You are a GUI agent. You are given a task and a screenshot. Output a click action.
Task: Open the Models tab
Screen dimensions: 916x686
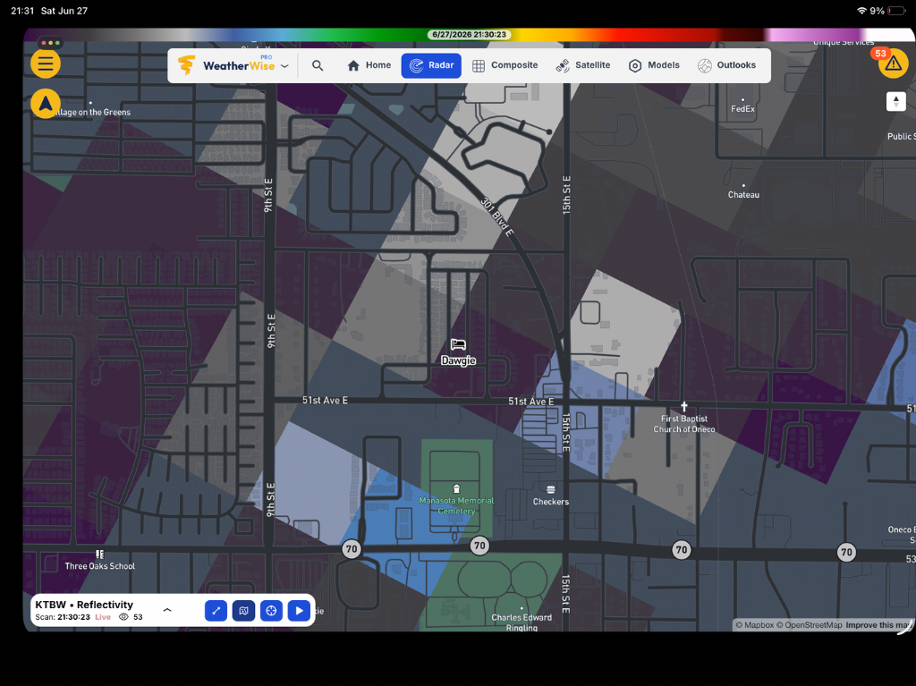tap(654, 65)
